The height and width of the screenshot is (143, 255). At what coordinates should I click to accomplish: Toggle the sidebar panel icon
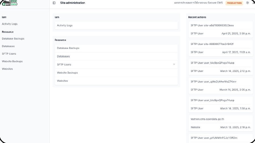tap(54, 3)
